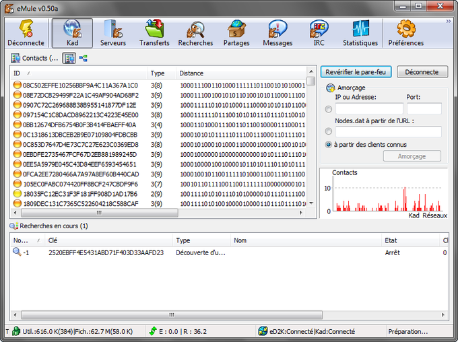Click the eMule title bar application icon
Screen dimensions: 458x342
pos(9,9)
